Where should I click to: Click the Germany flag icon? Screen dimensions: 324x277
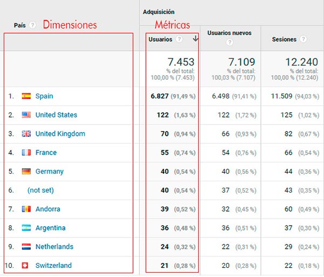point(26,172)
